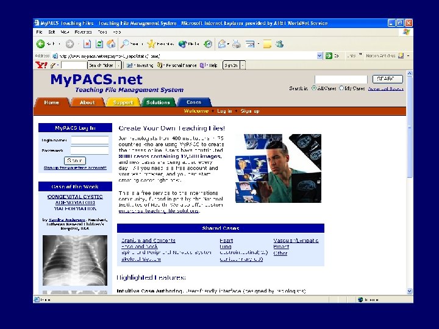Open the Edit menu
Image resolution: width=439 pixels, height=329 pixels.
coord(51,32)
